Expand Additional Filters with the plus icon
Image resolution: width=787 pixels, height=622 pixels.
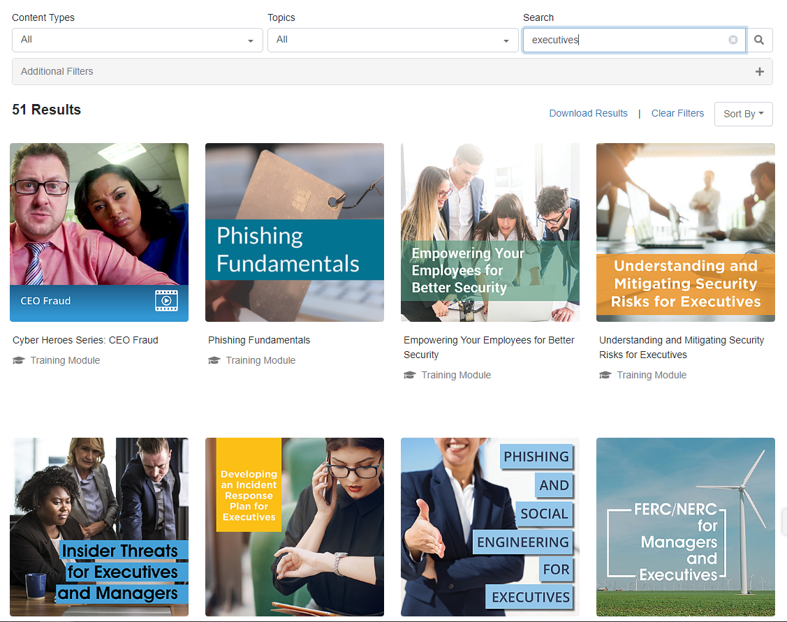click(759, 72)
